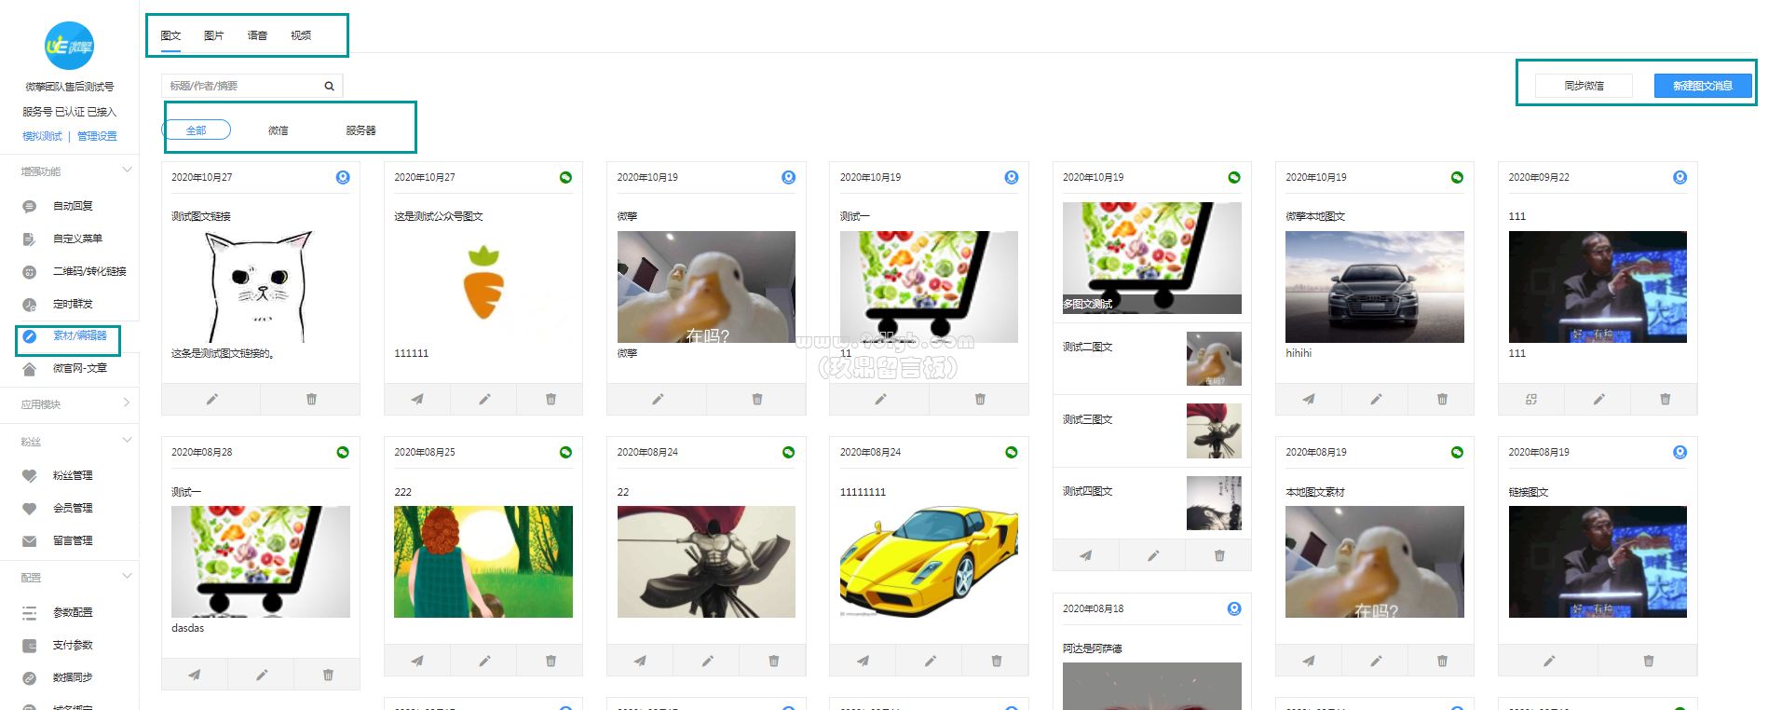Send the dasdas card dated 2020年08月28
Image resolution: width=1768 pixels, height=710 pixels.
click(195, 675)
